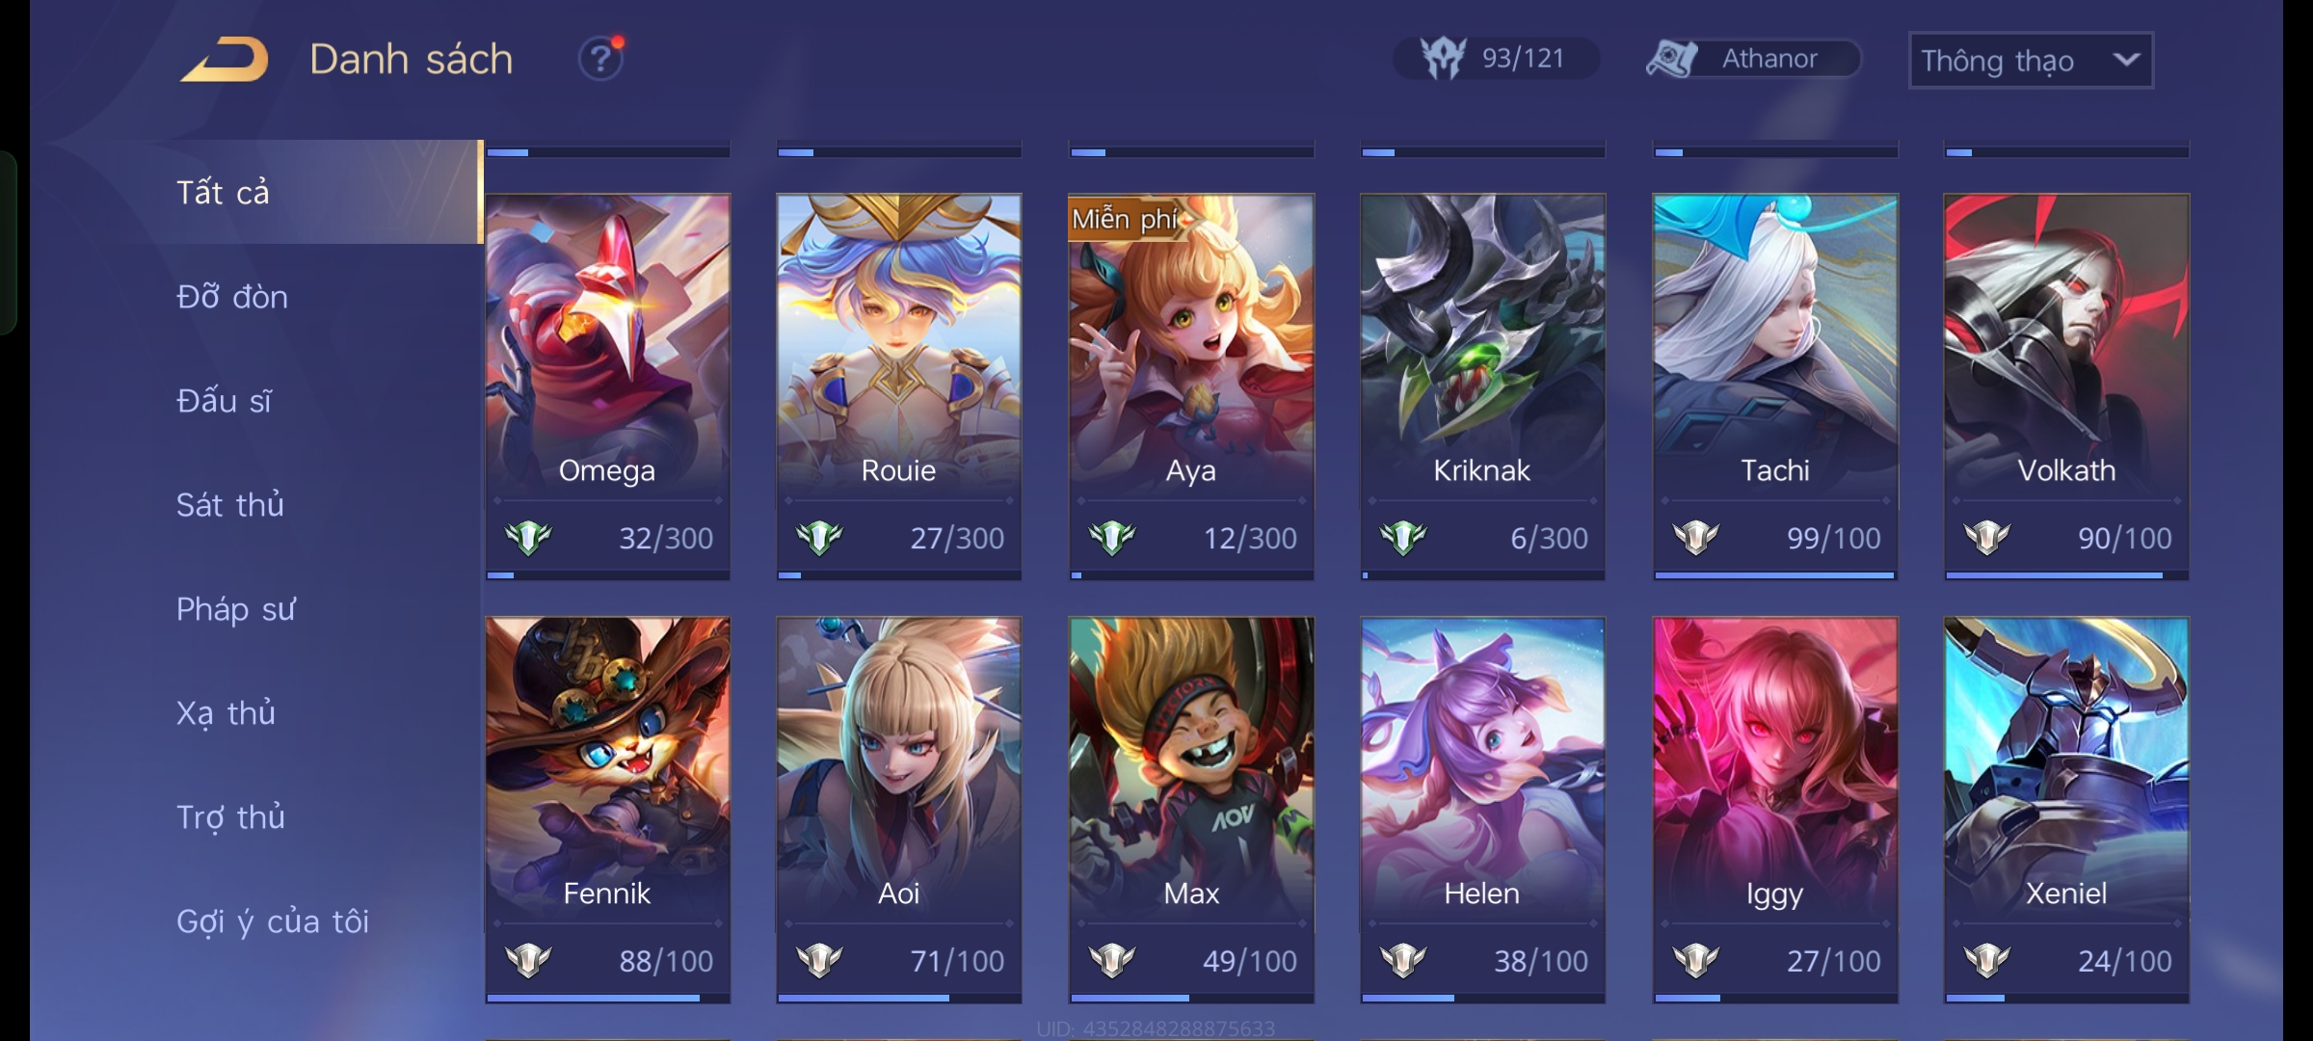
Task: Show the Pháp sư hero list
Action: [236, 609]
